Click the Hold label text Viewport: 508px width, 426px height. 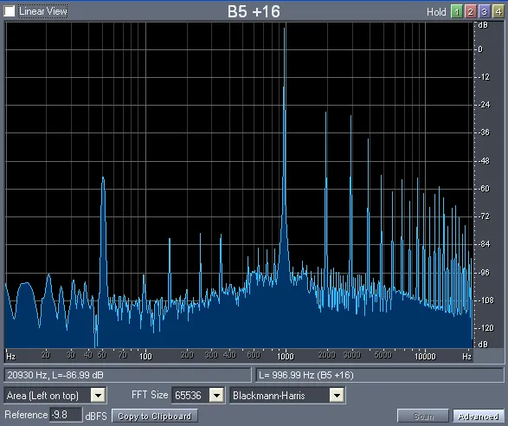[x=436, y=12]
